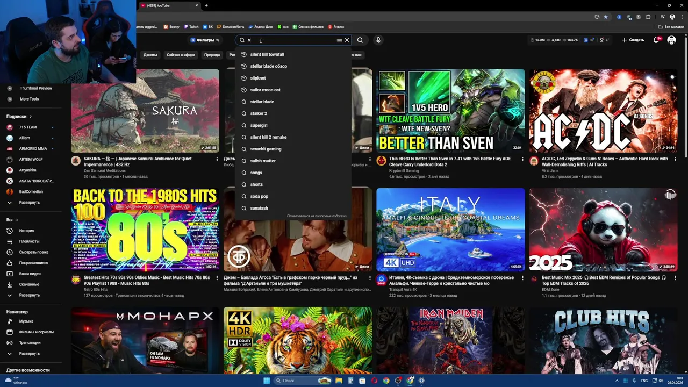This screenshot has width=688, height=387.
Task: Expand subscriptions list with Развернуть under BadComedian
Action: point(30,203)
